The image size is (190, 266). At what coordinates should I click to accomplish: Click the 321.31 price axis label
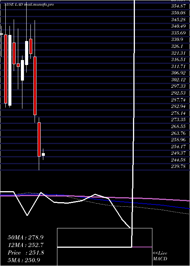click(x=178, y=53)
